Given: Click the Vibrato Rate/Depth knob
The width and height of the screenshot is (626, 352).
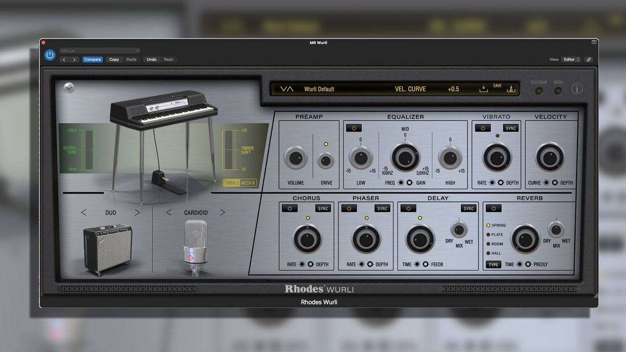Looking at the screenshot, I should (x=497, y=157).
